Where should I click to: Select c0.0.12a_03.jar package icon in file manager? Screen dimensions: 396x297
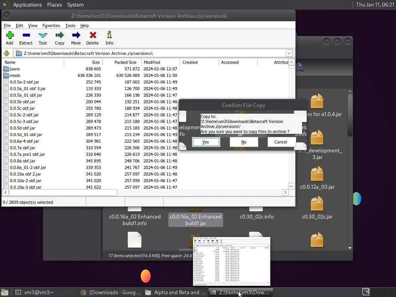(x=317, y=174)
